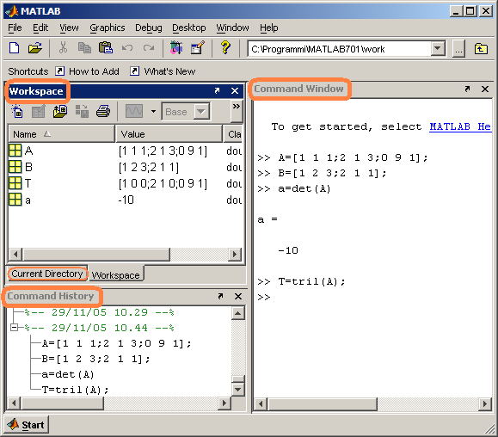Open the Base stack dropdown

[186, 112]
